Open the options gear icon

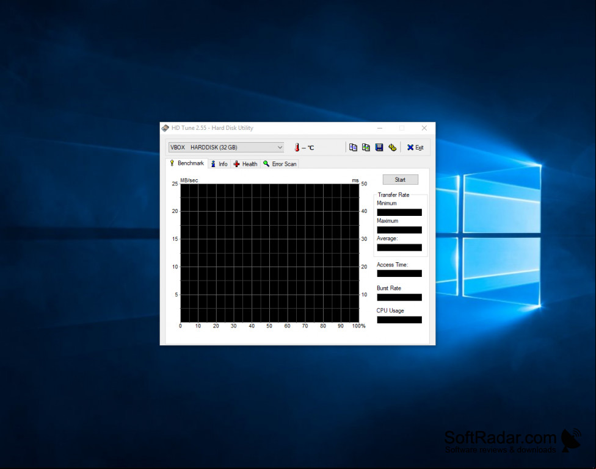pyautogui.click(x=392, y=148)
